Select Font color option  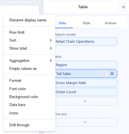(30, 89)
